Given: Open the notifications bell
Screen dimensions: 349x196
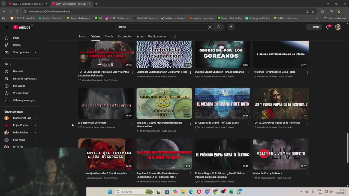Looking at the screenshot, I should (x=328, y=27).
